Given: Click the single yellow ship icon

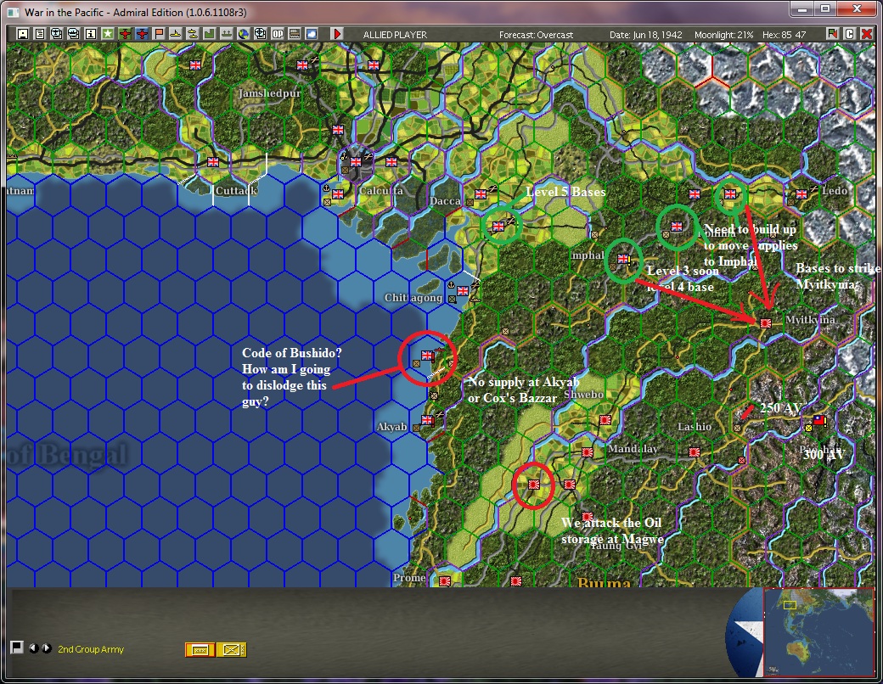Looking at the screenshot, I should [x=176, y=34].
